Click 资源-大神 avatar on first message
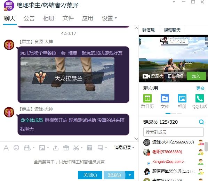Screen dimensions: 208x181 tap(9, 45)
